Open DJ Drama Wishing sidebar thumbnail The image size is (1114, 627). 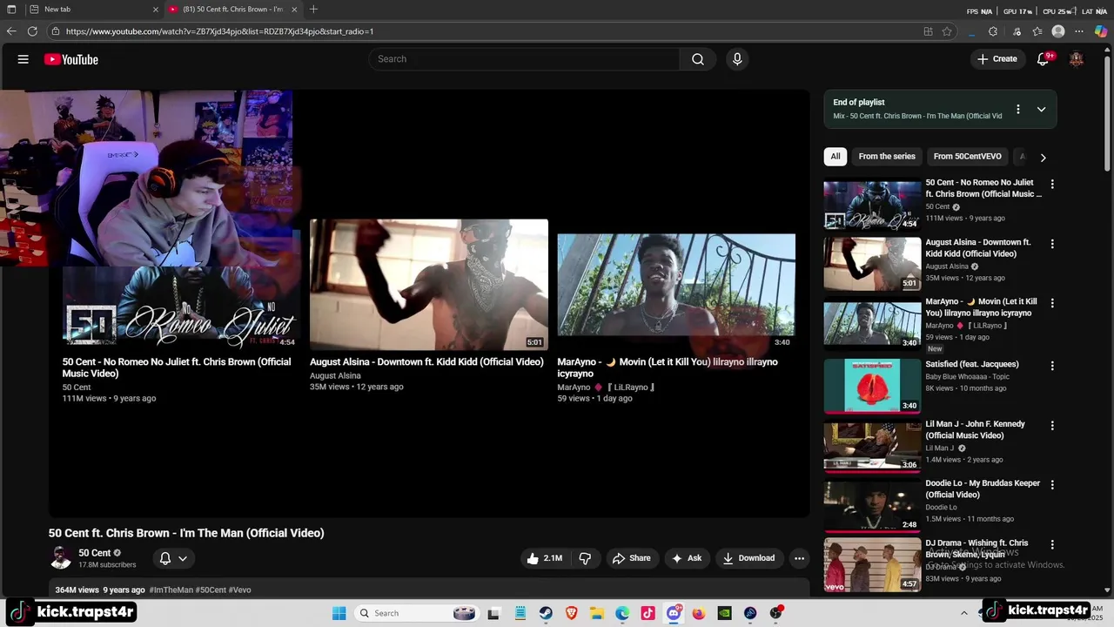point(872,564)
